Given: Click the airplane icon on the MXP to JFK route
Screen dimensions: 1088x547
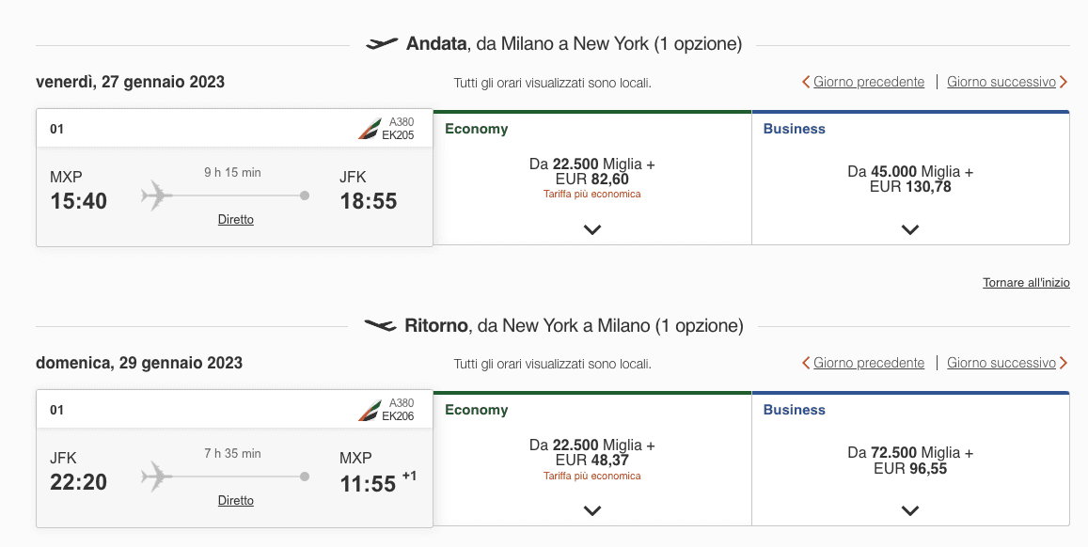Looking at the screenshot, I should click(157, 195).
